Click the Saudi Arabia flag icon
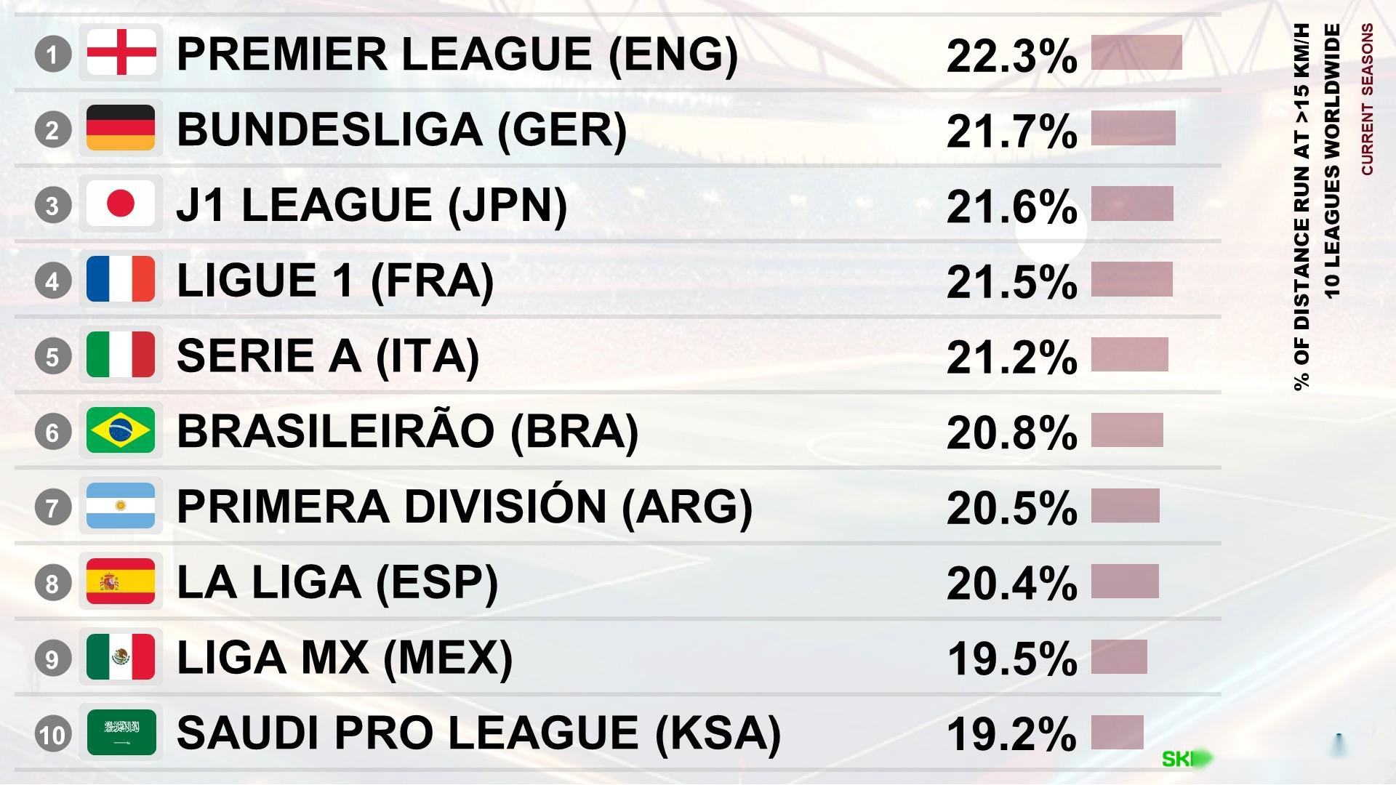The image size is (1396, 785). click(x=121, y=733)
